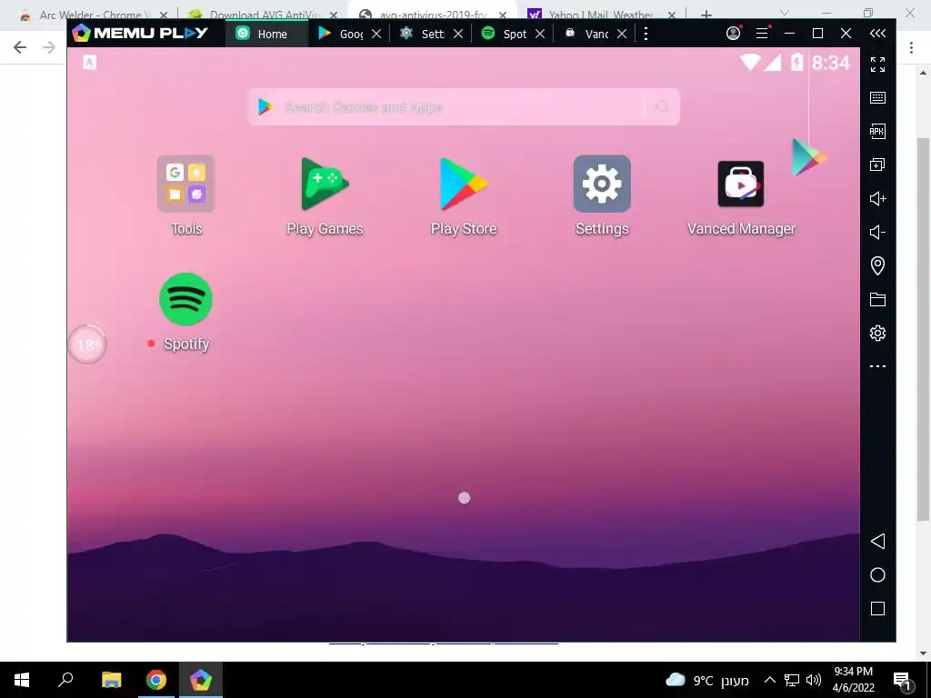Click the Chrome page vertical scrollbar
This screenshot has height=698, width=931.
pyautogui.click(x=923, y=329)
